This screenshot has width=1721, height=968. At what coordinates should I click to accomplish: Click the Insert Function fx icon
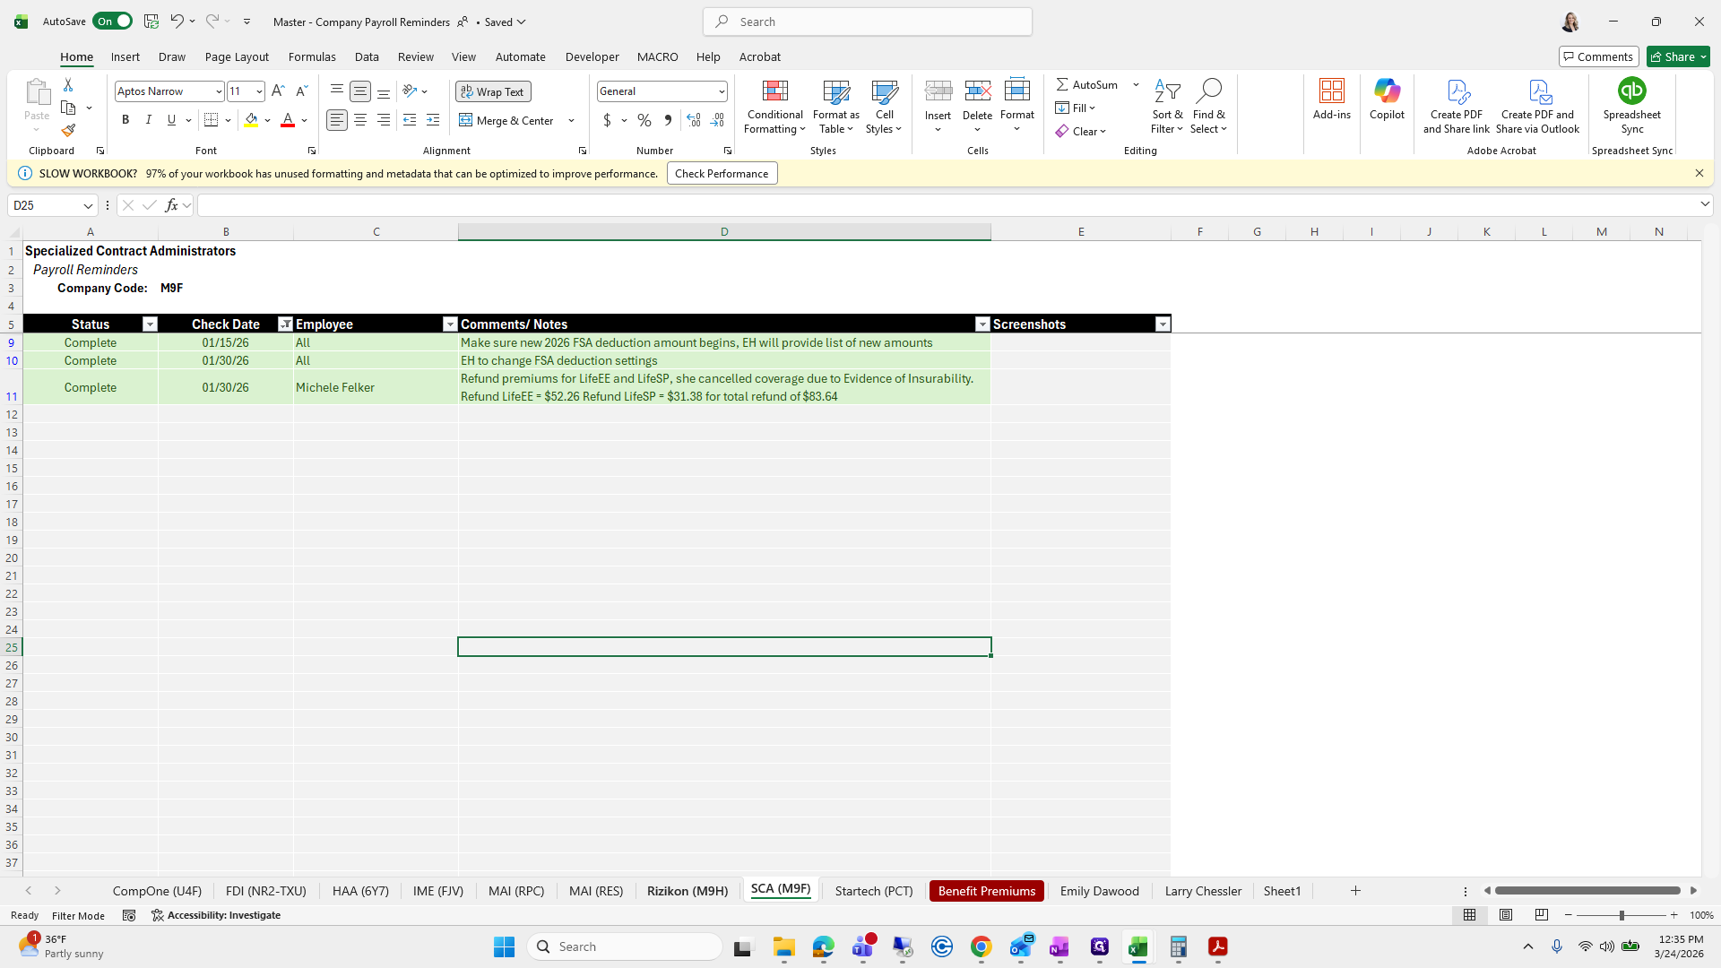point(171,205)
